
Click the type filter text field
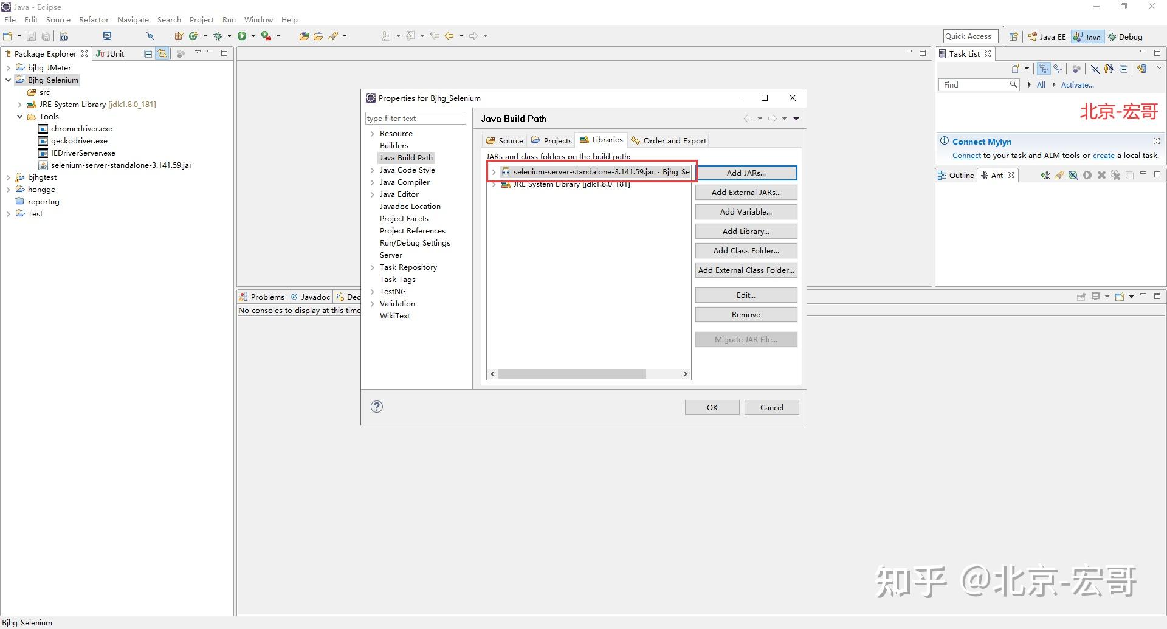click(416, 119)
